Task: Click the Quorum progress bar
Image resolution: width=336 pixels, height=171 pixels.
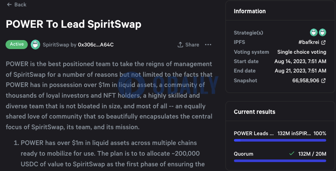Action: coord(280,161)
